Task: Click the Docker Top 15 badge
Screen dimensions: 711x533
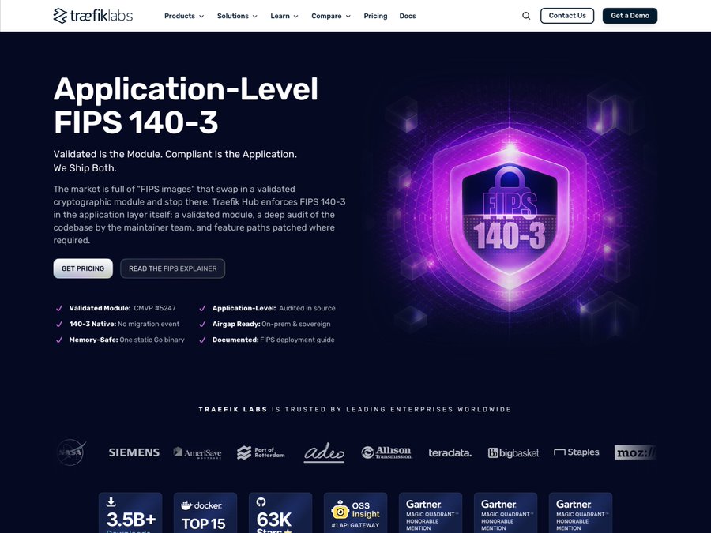Action: tap(205, 512)
